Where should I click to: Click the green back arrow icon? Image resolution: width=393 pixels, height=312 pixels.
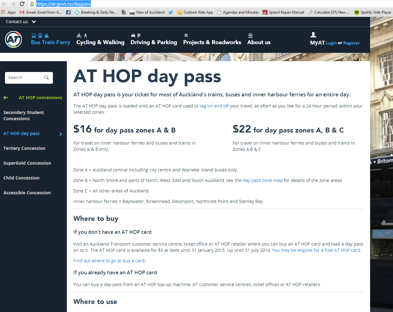(x=6, y=98)
